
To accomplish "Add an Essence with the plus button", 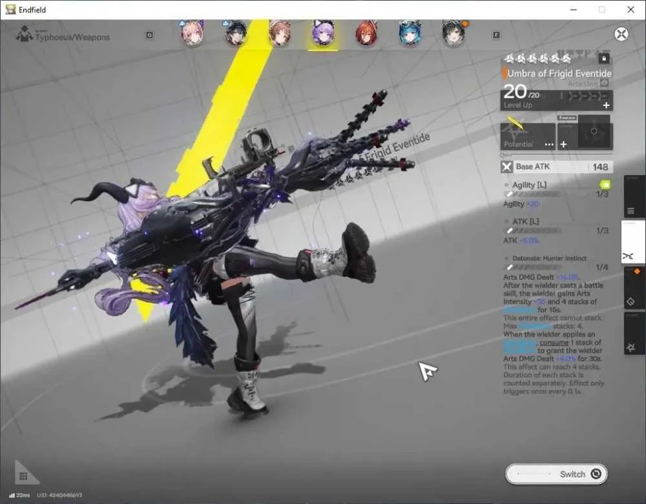I will 563,144.
